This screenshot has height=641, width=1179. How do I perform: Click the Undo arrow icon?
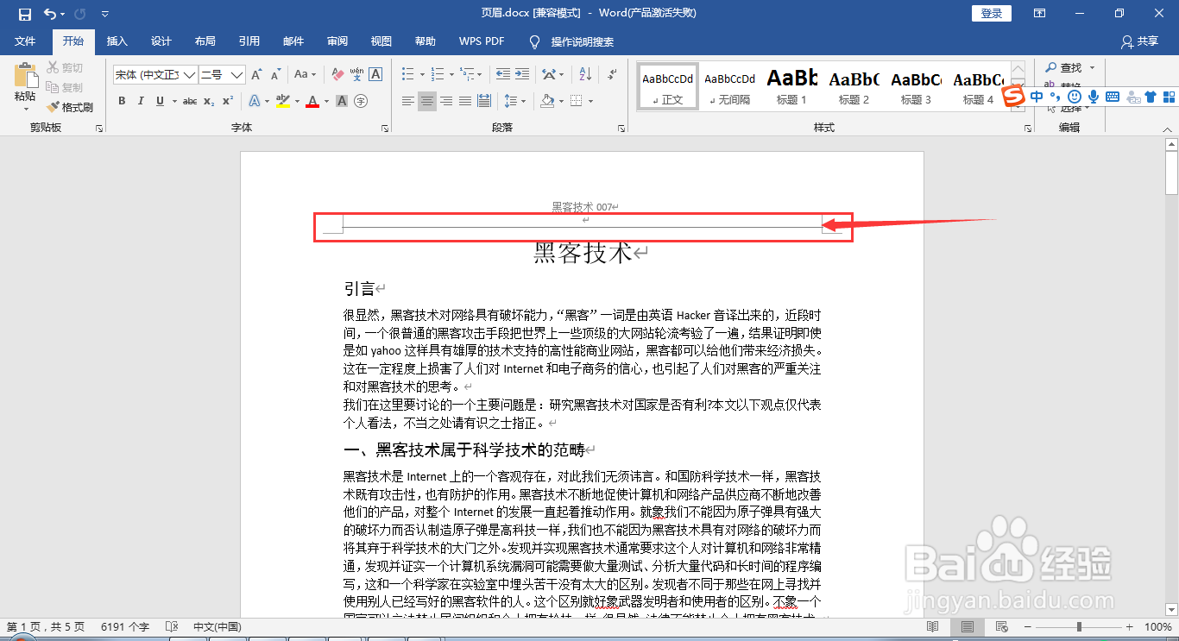coord(50,14)
